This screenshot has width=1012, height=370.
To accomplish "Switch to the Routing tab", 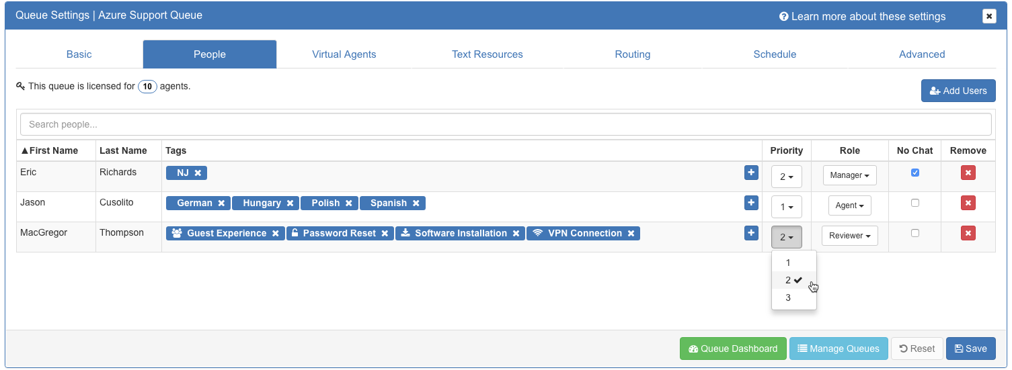I will (632, 54).
